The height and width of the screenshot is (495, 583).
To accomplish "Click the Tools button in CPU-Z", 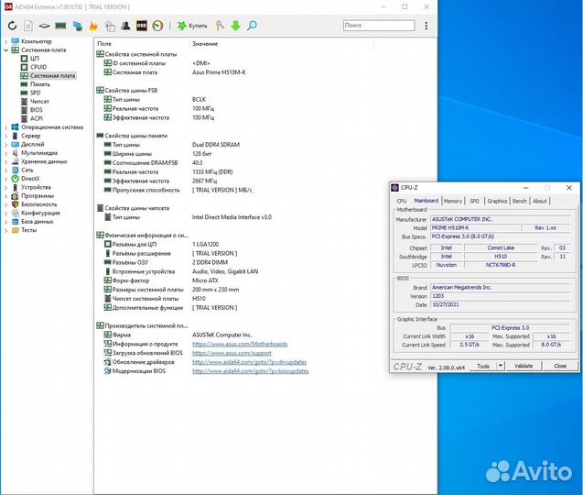I will point(483,366).
